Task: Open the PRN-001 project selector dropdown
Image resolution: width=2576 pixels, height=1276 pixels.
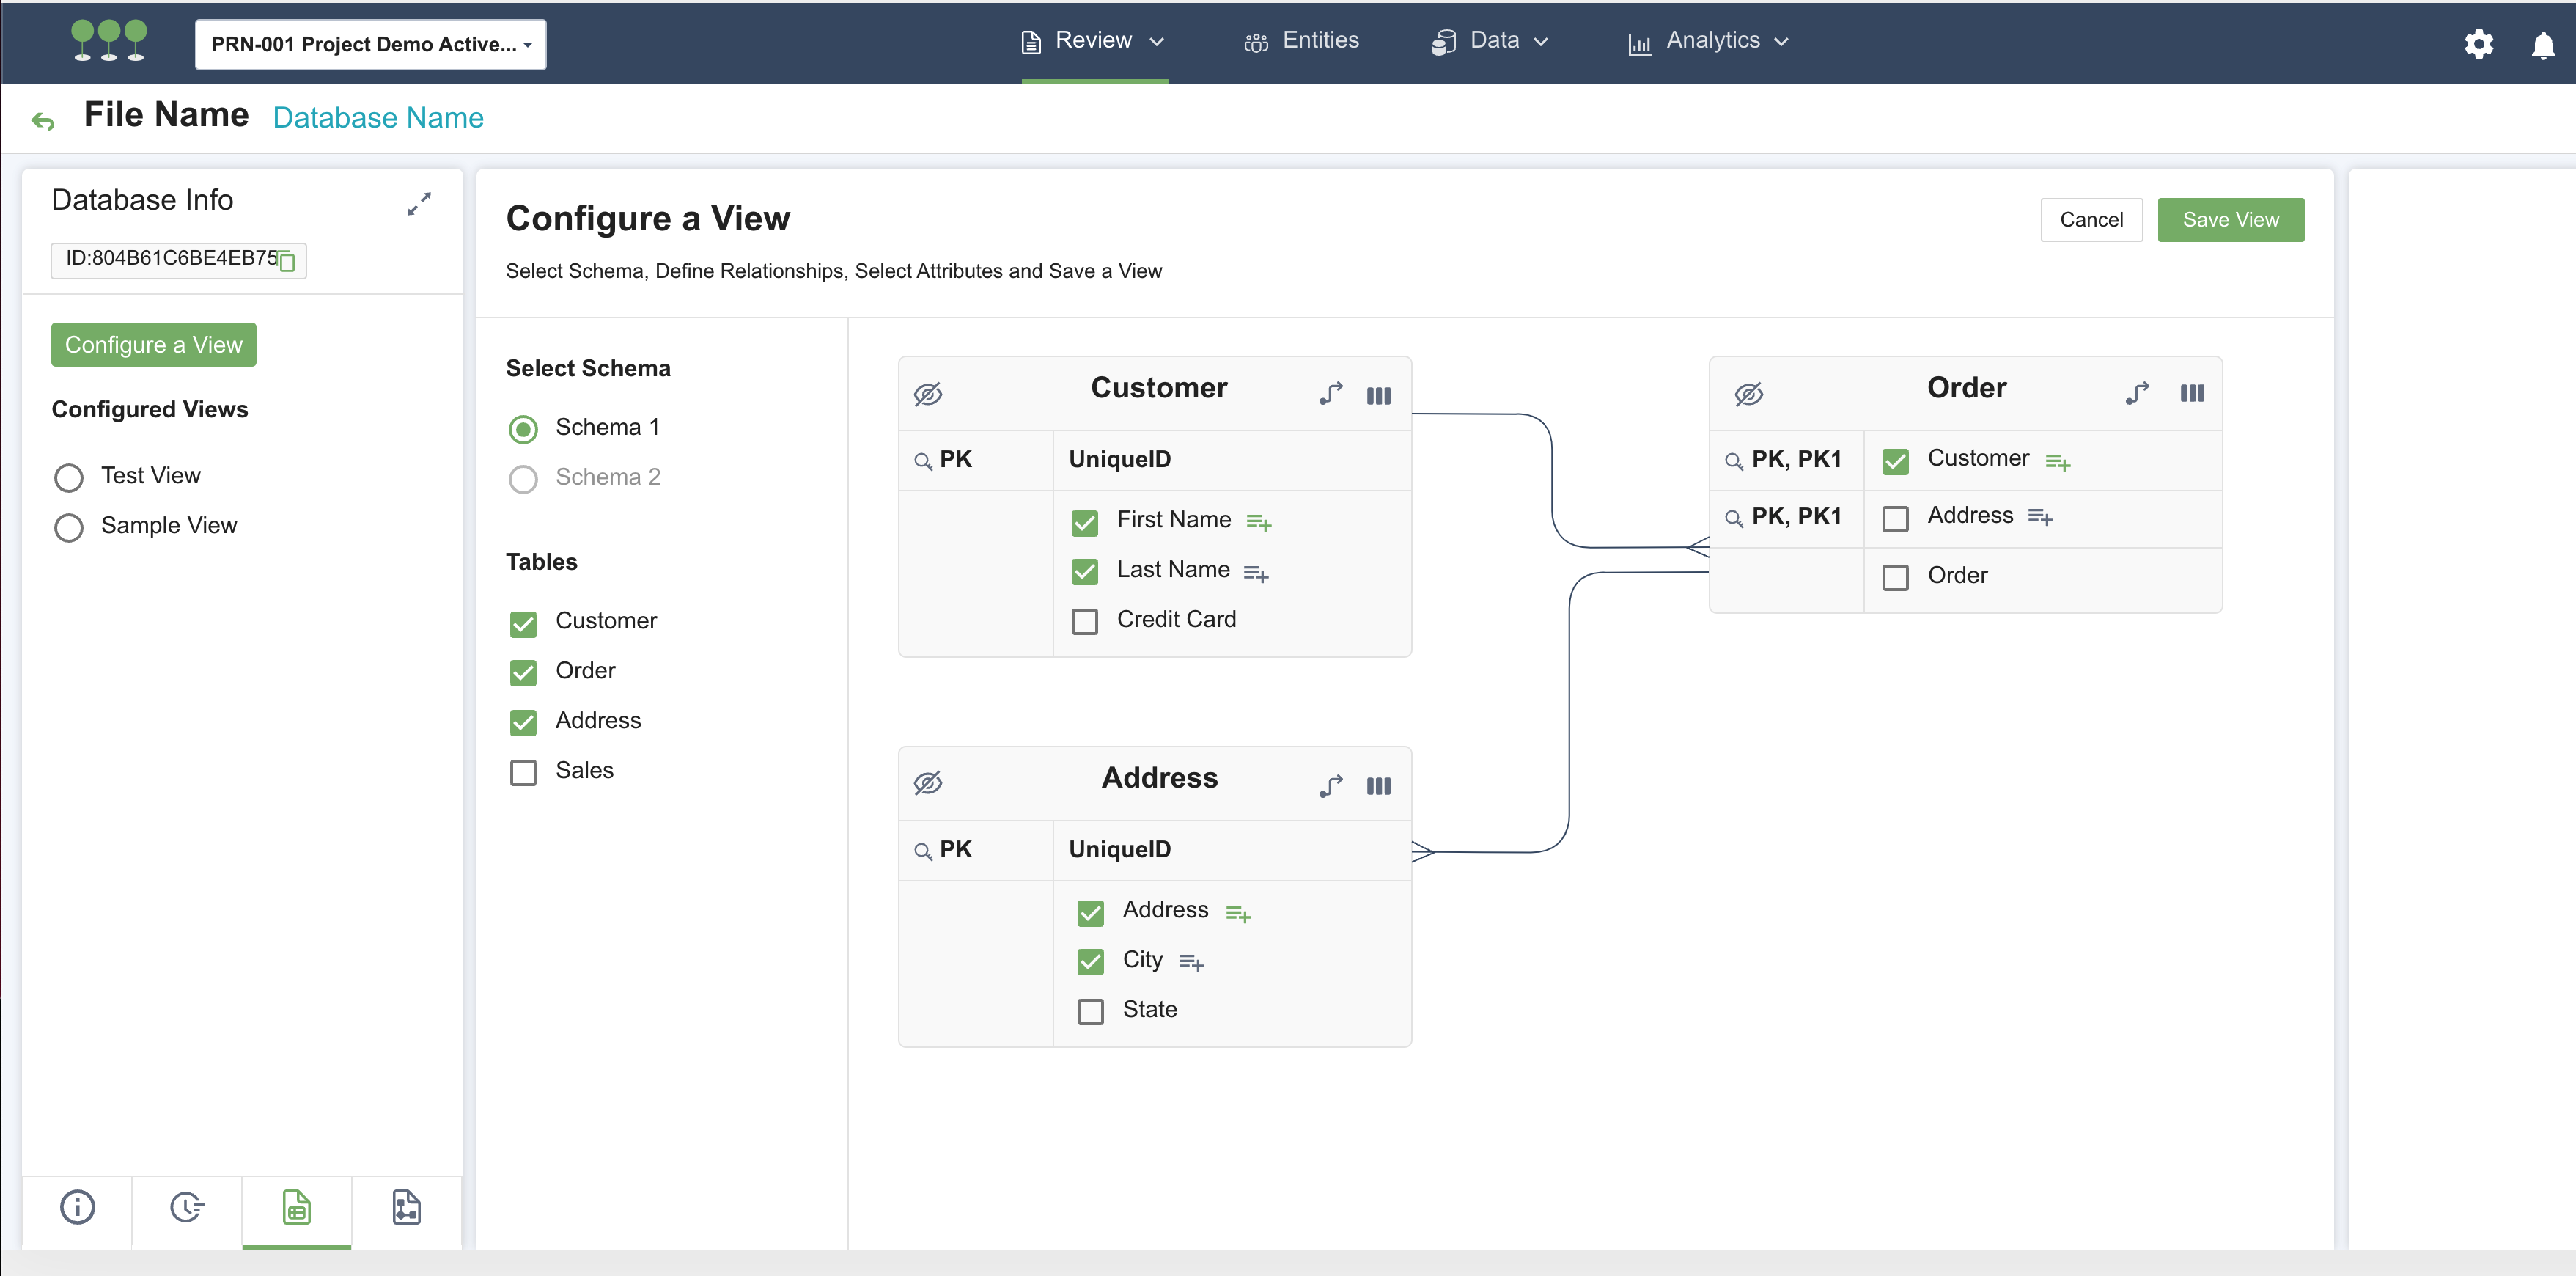Action: point(369,44)
